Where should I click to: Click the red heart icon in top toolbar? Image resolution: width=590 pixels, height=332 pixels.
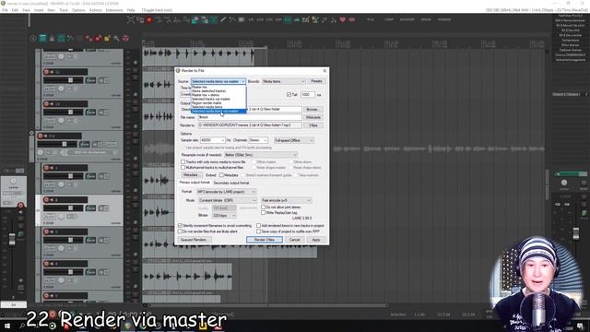pyautogui.click(x=342, y=19)
